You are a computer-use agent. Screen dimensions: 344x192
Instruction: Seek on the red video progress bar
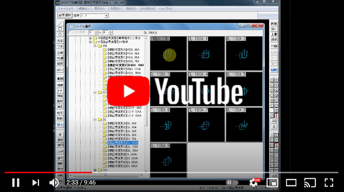(x=48, y=173)
